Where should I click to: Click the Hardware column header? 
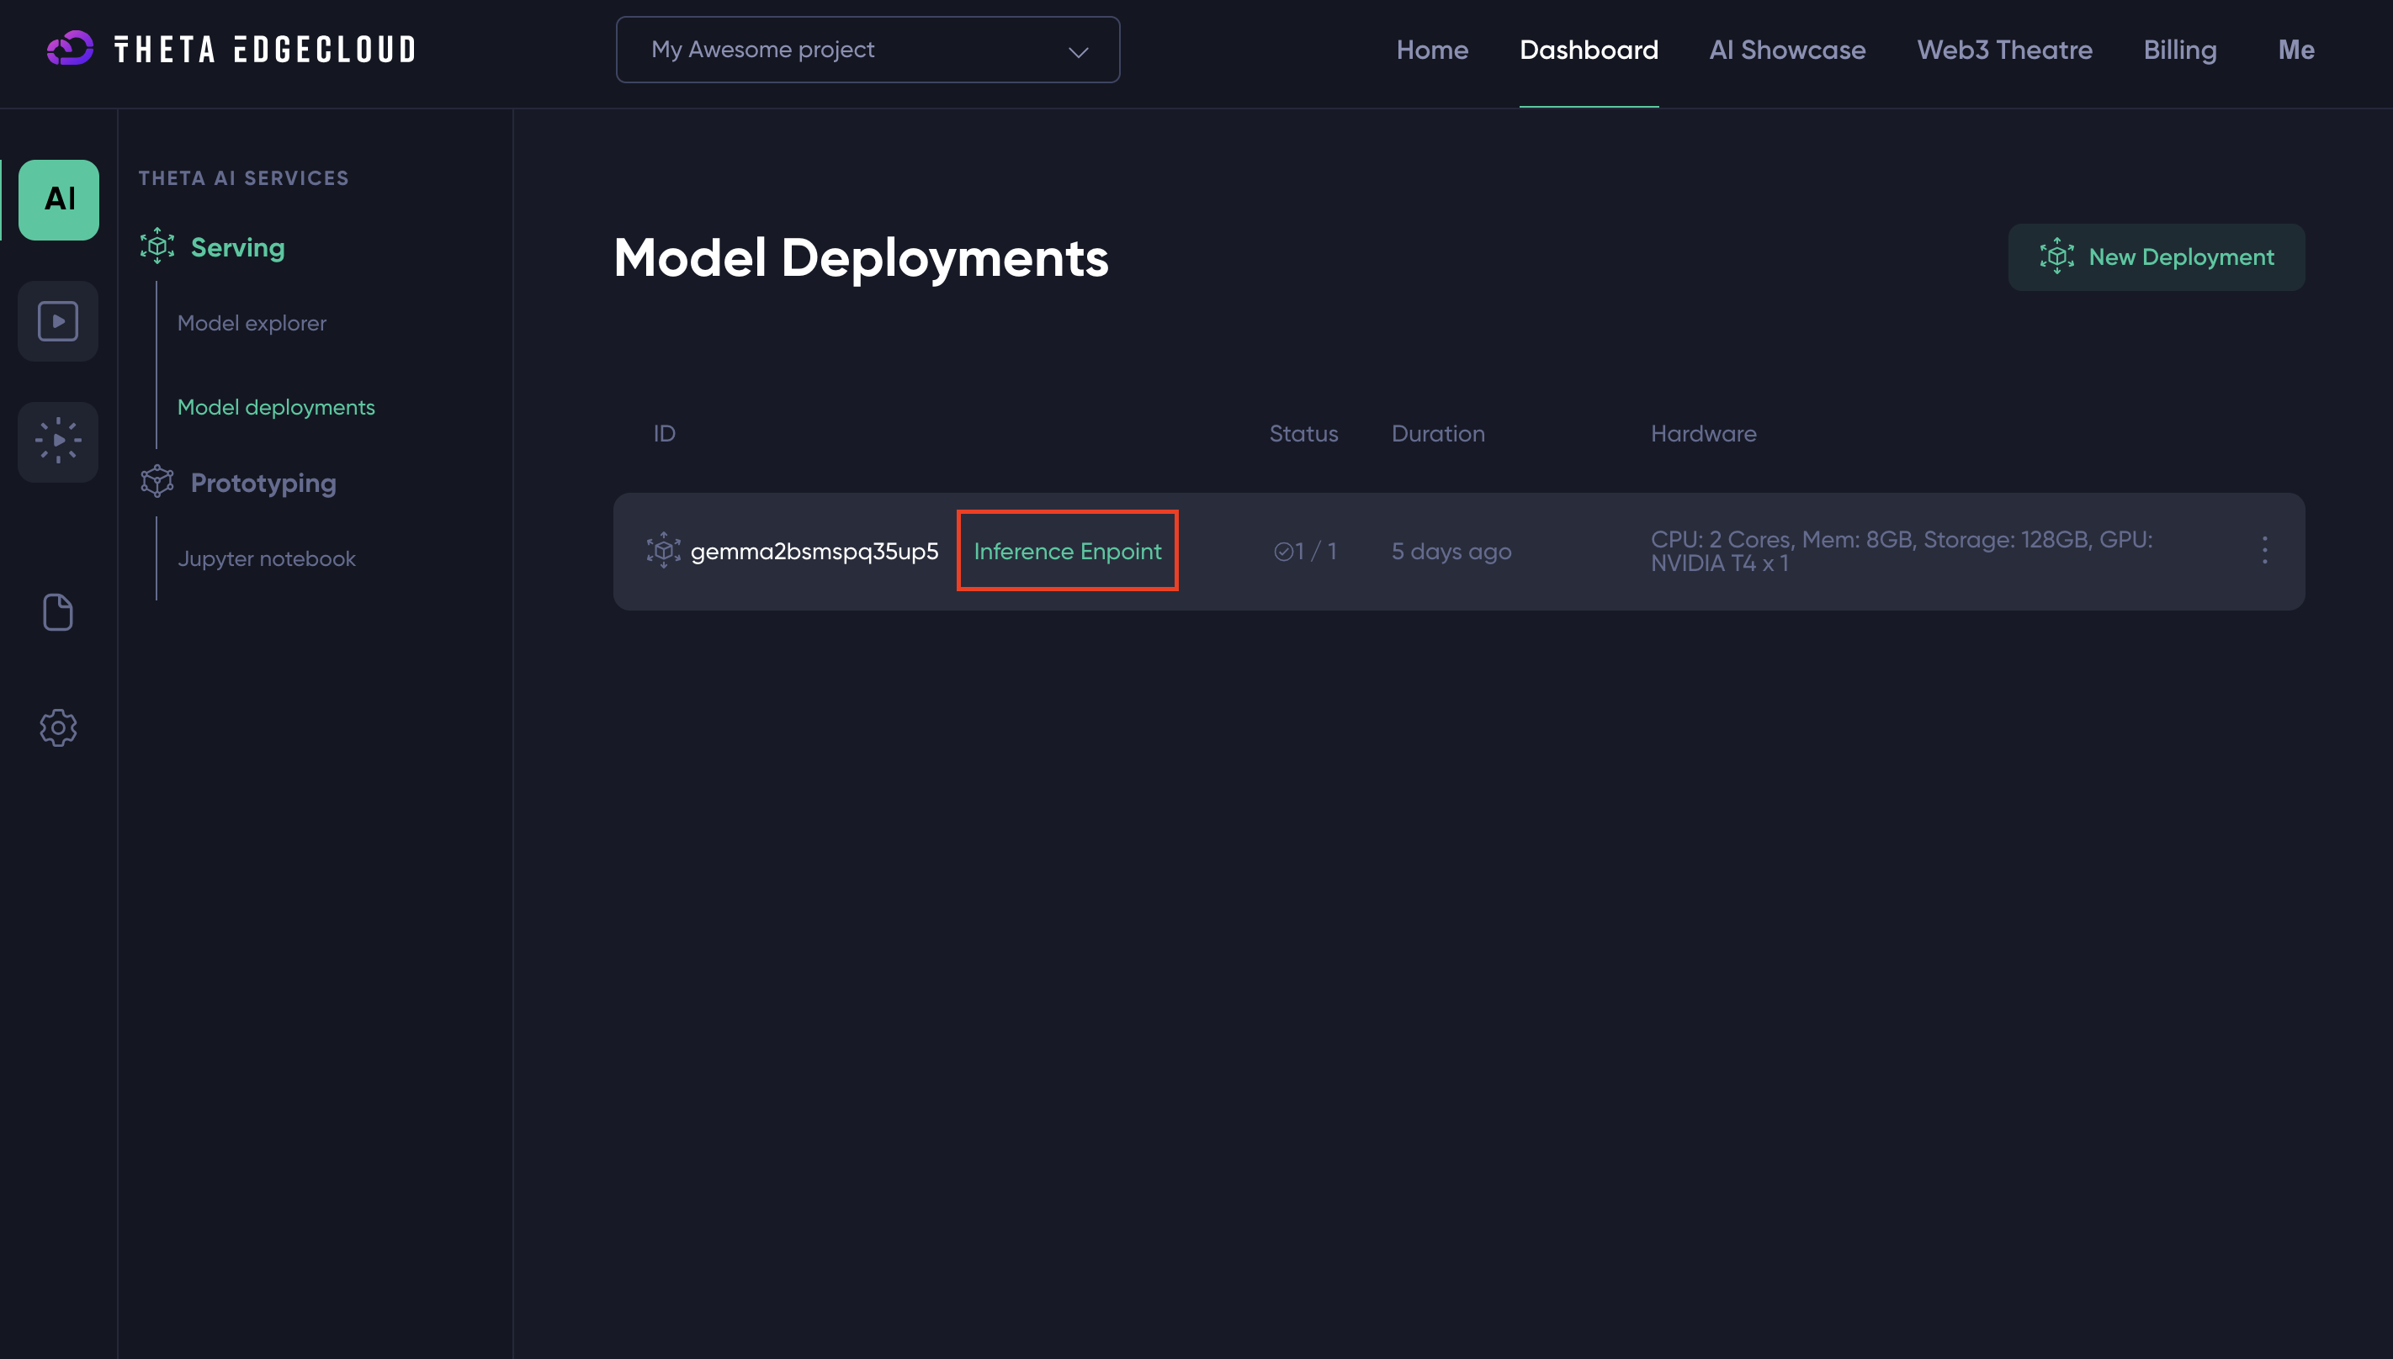[1703, 433]
